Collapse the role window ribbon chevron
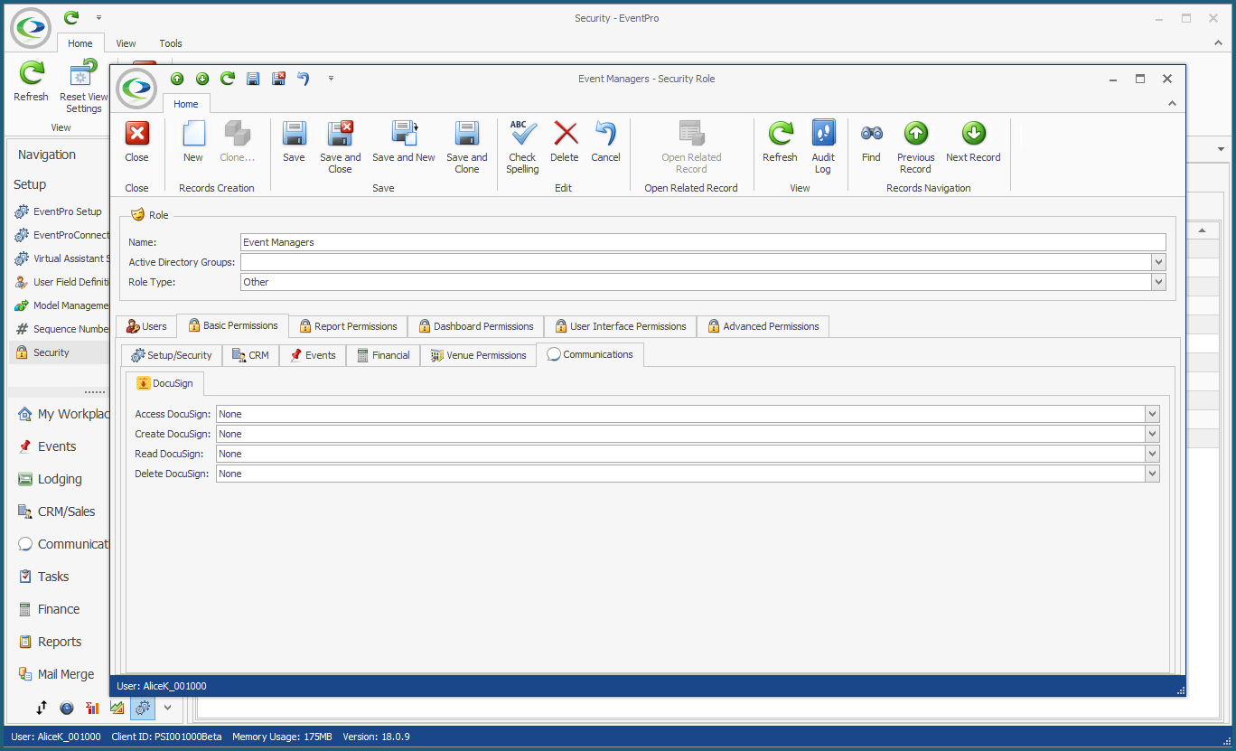 pos(1172,104)
